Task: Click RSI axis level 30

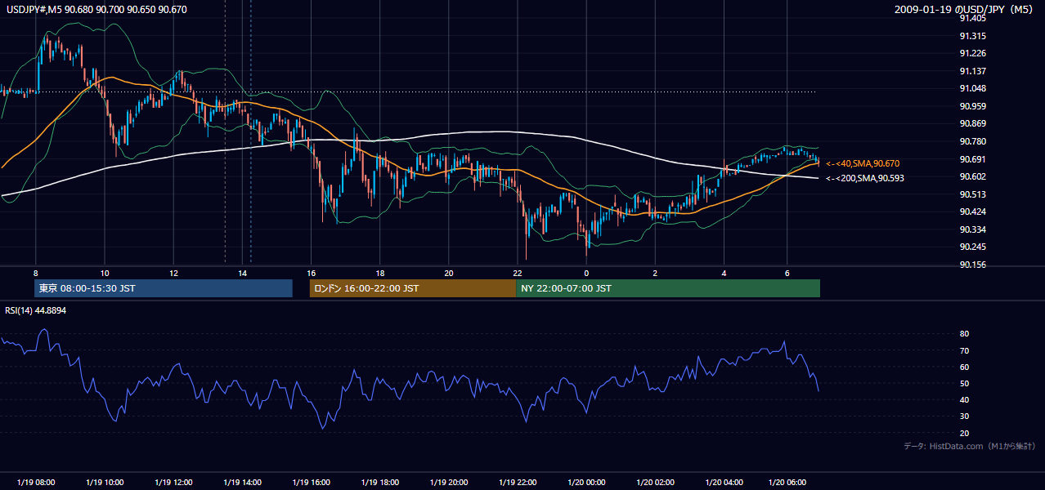Action: pyautogui.click(x=965, y=416)
